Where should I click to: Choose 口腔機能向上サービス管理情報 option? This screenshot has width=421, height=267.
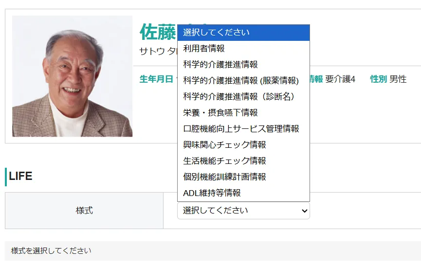click(243, 129)
